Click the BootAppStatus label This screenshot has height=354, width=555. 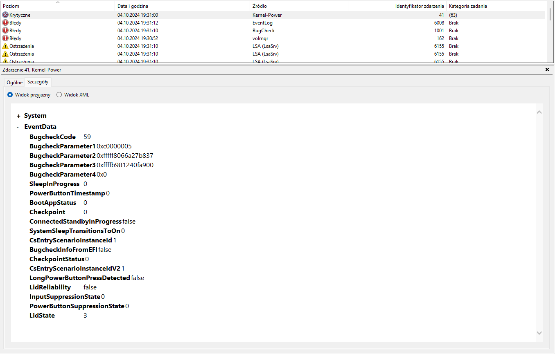[x=53, y=203]
